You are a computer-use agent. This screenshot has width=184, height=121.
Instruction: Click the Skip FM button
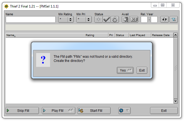(x=22, y=110)
